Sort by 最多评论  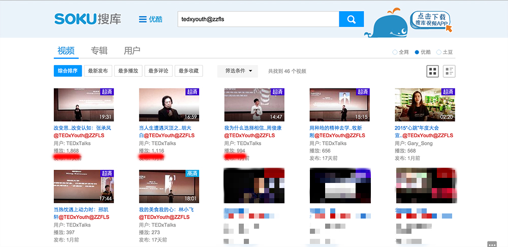point(158,71)
